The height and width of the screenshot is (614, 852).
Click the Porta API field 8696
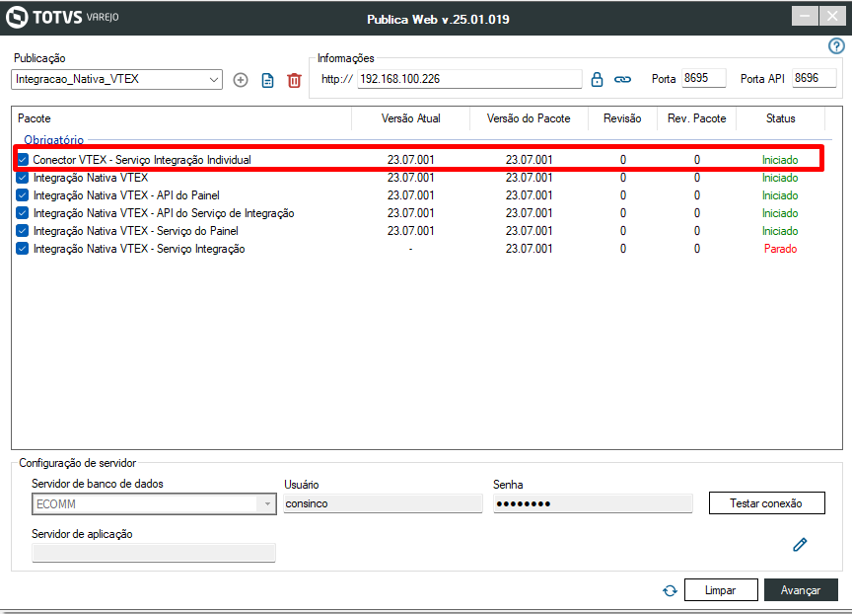coord(814,78)
